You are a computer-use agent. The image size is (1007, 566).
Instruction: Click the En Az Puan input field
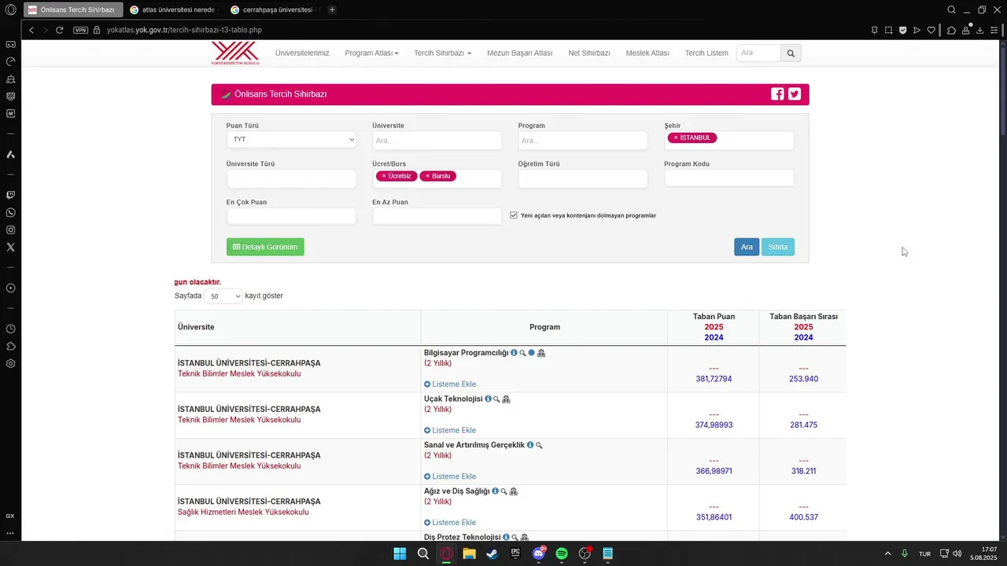click(437, 216)
